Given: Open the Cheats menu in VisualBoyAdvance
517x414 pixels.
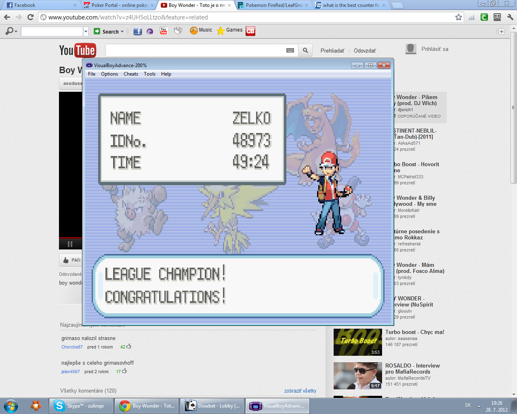Looking at the screenshot, I should [x=131, y=74].
